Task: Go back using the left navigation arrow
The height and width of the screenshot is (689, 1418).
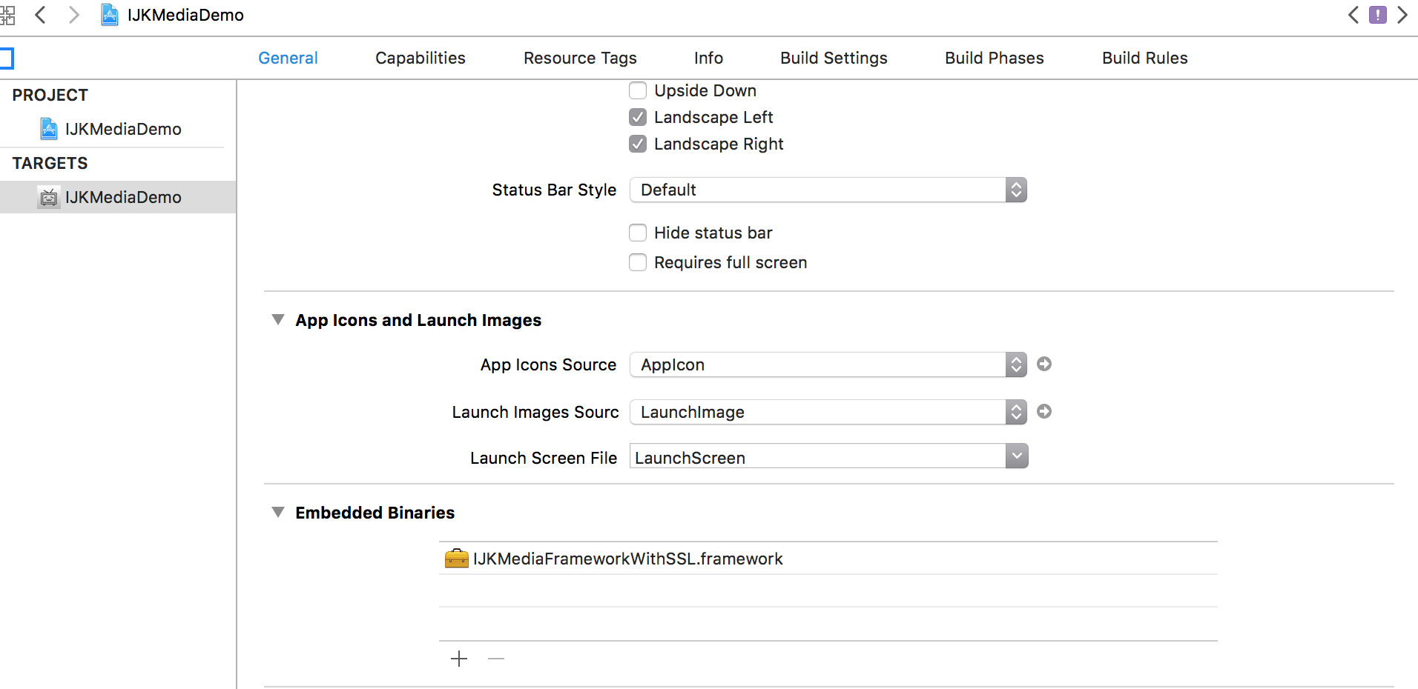Action: click(x=41, y=15)
